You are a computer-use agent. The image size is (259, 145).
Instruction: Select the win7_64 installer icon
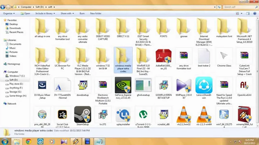click(x=224, y=114)
